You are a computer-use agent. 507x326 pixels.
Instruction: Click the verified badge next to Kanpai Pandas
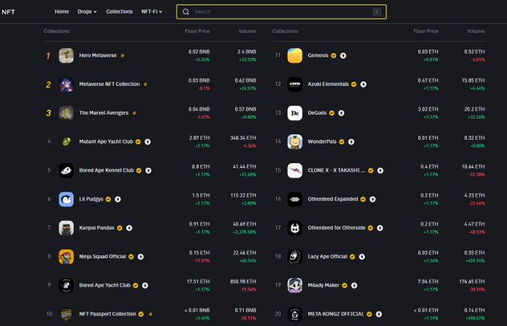tap(119, 228)
